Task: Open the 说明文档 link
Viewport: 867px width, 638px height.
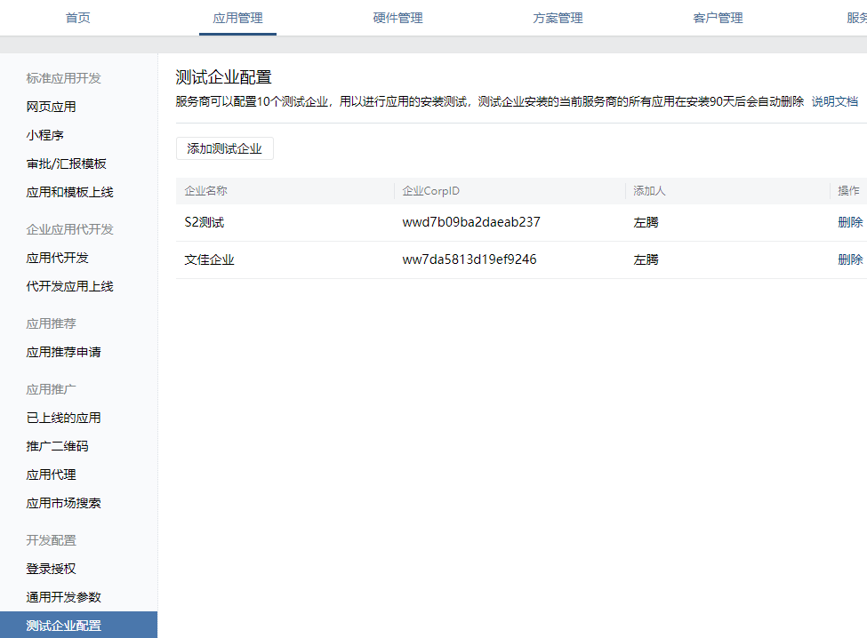Action: 834,101
